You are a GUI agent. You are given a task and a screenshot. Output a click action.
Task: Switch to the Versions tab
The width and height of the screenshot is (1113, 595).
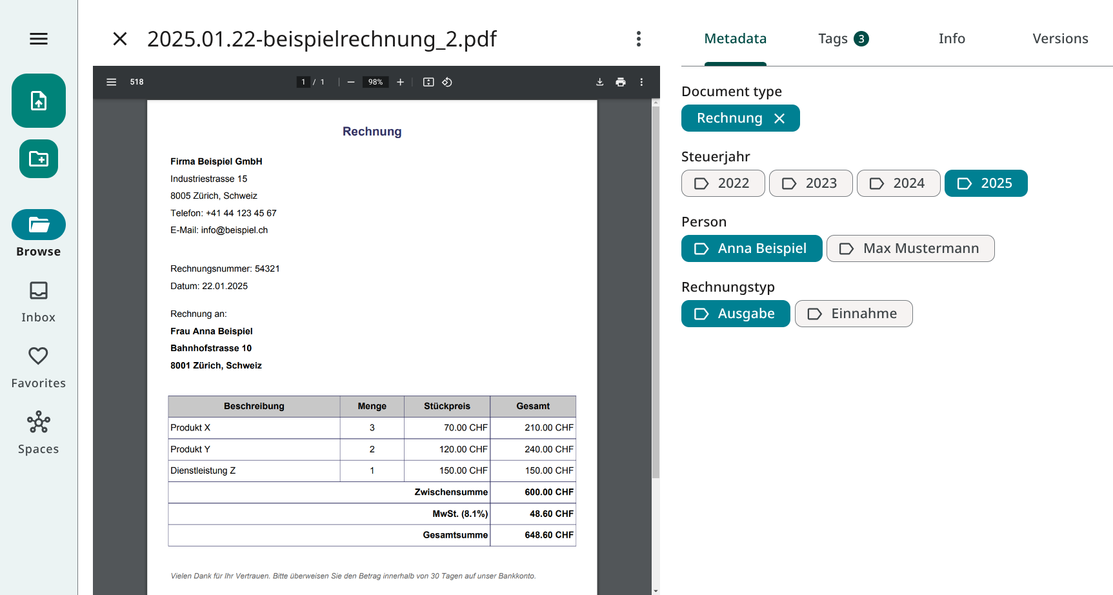[x=1059, y=39]
